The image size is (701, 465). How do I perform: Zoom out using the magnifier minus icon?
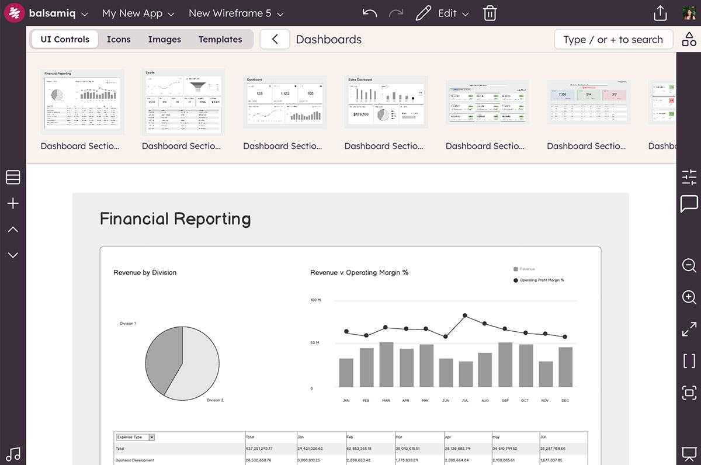[689, 265]
